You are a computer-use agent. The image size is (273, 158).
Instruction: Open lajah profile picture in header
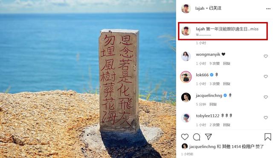[x=186, y=8]
